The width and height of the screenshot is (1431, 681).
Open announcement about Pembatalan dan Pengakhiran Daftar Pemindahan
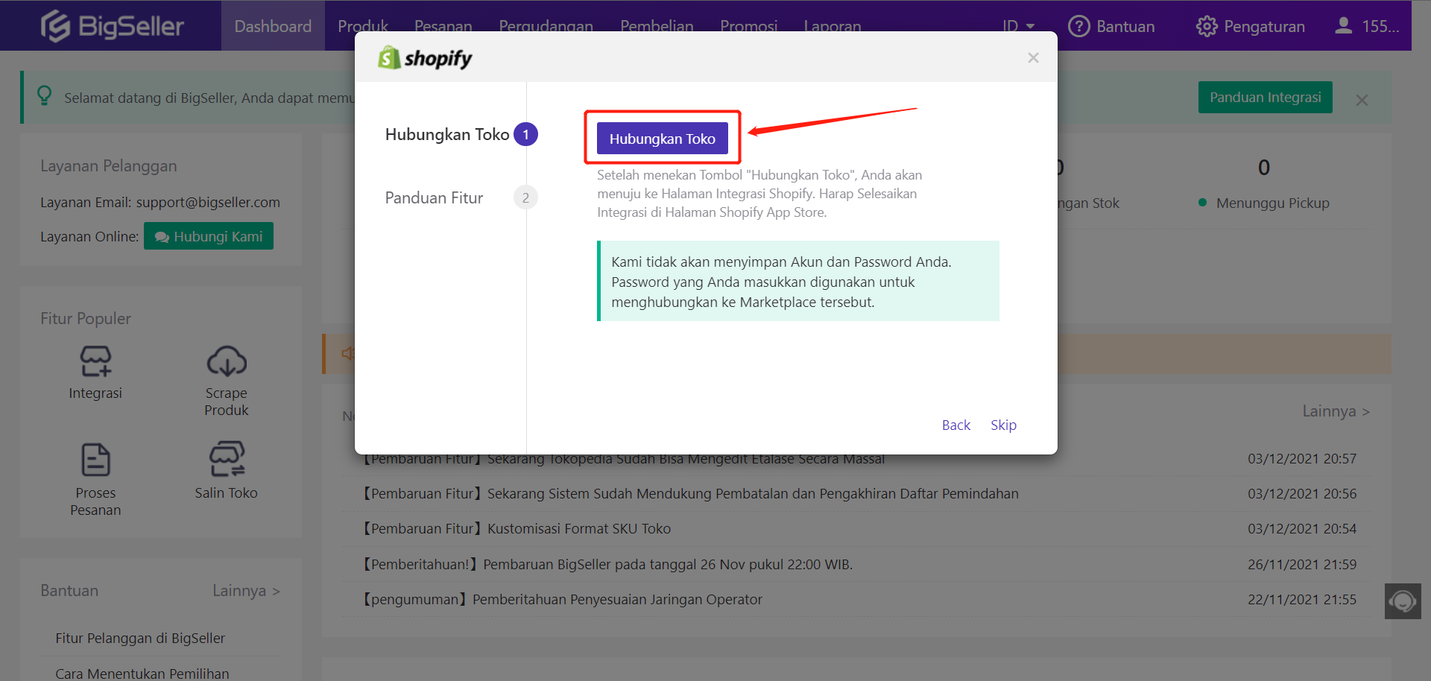(691, 494)
